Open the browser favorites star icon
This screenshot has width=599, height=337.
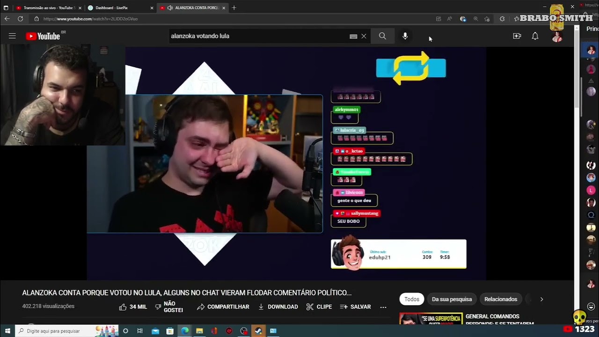click(487, 19)
